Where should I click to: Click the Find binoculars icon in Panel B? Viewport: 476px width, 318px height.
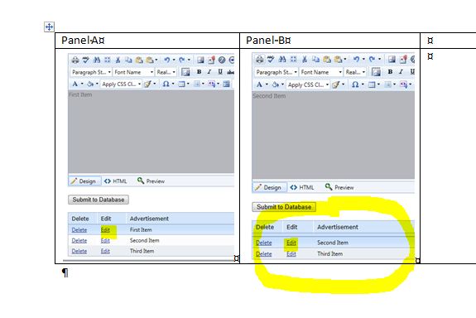pyautogui.click(x=282, y=60)
